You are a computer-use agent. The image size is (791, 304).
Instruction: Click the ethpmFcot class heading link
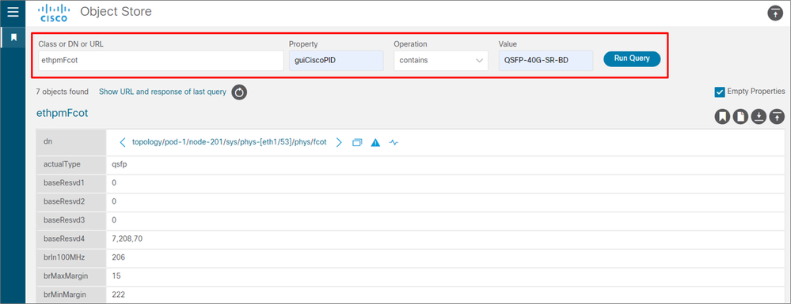62,113
